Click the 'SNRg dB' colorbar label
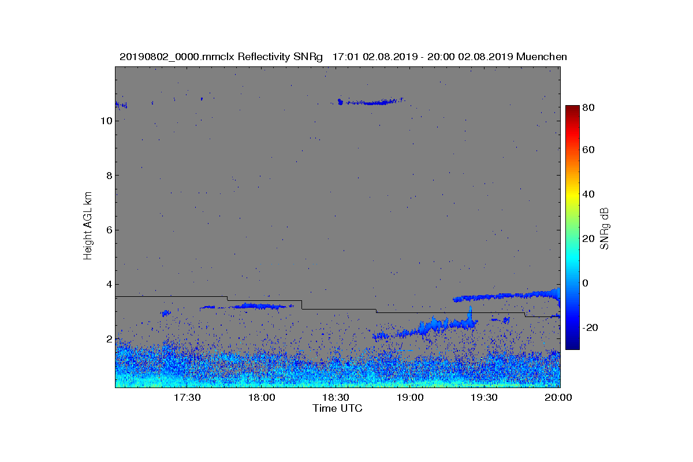693x462 pixels. [x=605, y=229]
